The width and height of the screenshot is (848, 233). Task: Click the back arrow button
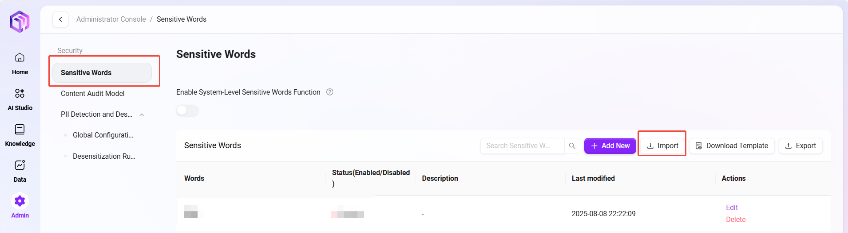[60, 19]
